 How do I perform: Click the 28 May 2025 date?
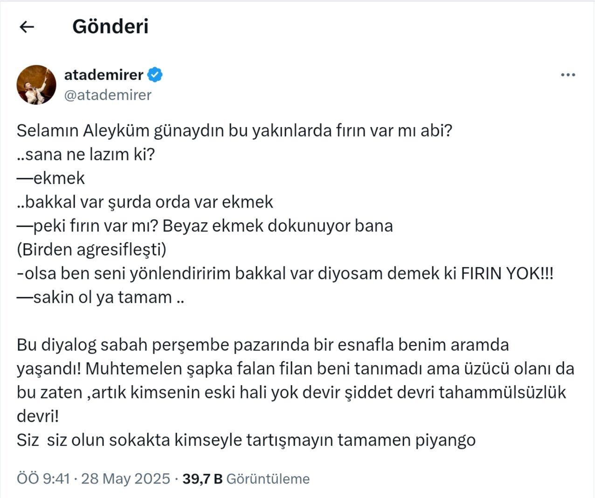[x=125, y=479]
